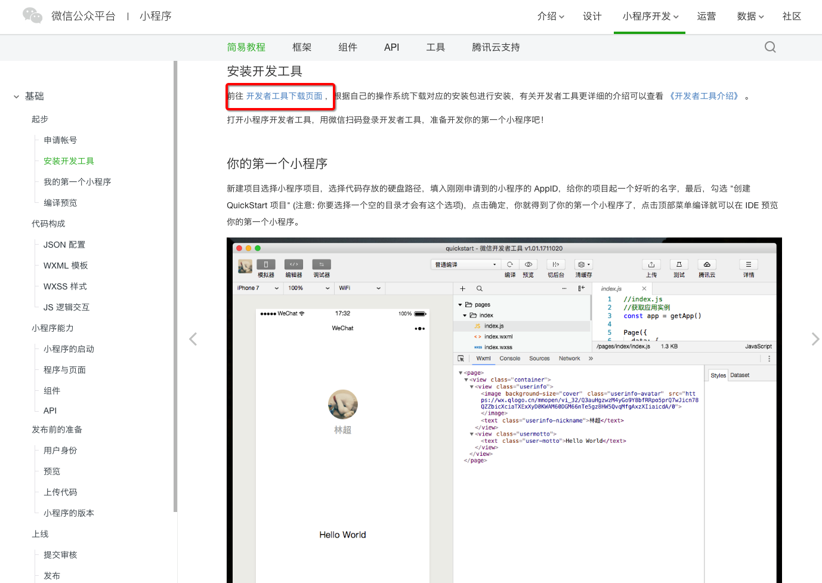
Task: Select API in the sidebar list
Action: (50, 411)
